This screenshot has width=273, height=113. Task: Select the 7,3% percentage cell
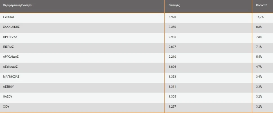(259, 37)
